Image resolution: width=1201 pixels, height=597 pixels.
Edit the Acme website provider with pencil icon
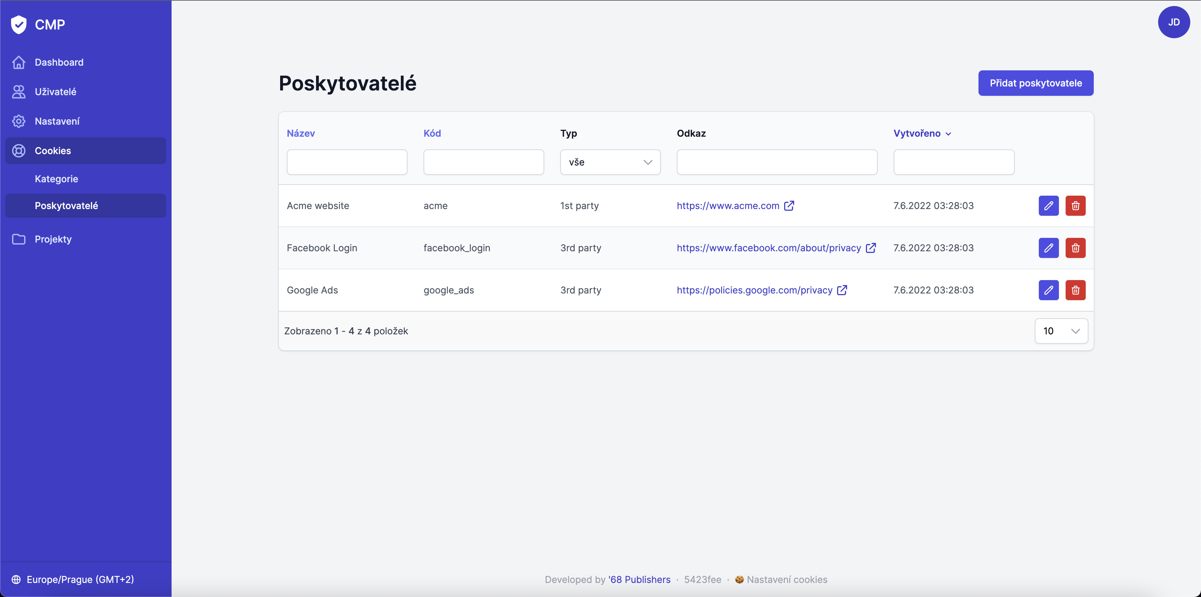coord(1049,205)
